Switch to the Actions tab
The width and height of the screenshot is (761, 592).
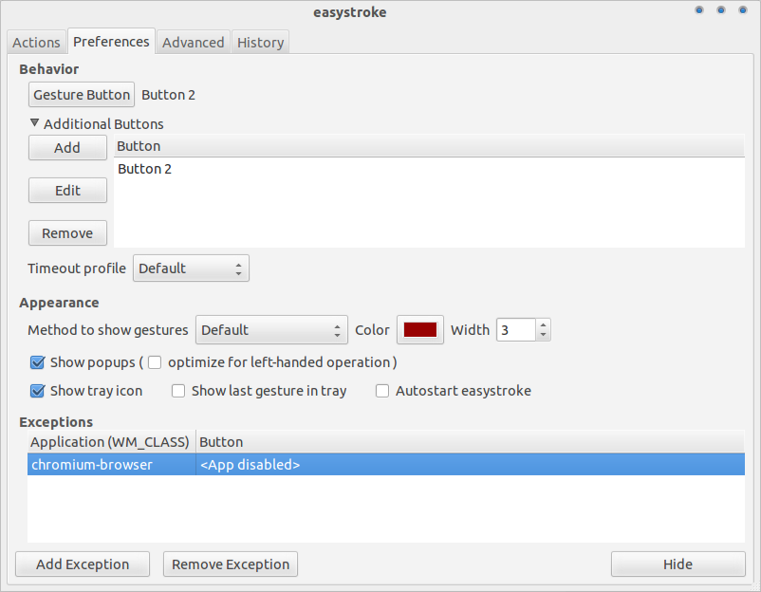[x=36, y=42]
